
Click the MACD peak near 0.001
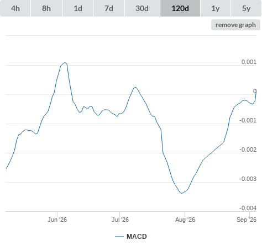click(65, 63)
